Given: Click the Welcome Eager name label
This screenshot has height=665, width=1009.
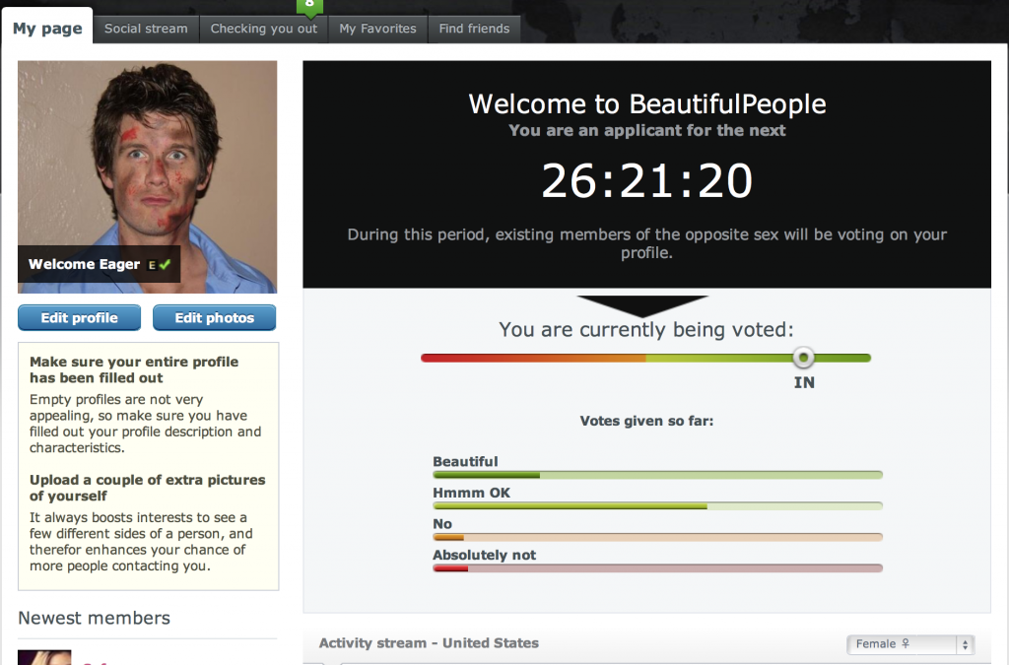Looking at the screenshot, I should [85, 264].
